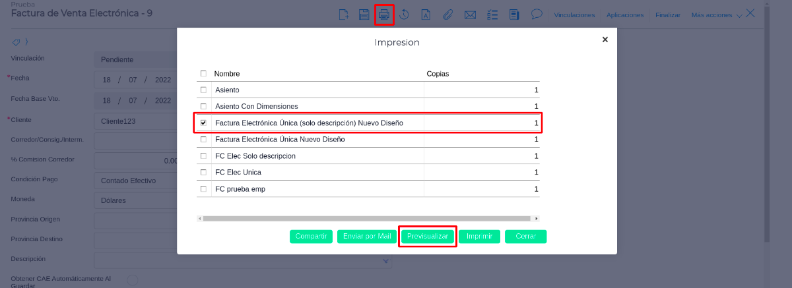Uncheck Factura Electrónica Única (solo descripción) Nuevo Diseño
Screen dimensions: 792x288
pyautogui.click(x=203, y=123)
